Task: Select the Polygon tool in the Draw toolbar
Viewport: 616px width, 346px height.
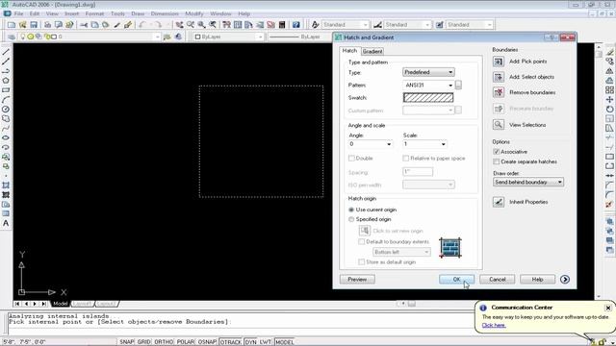Action: tap(6, 81)
